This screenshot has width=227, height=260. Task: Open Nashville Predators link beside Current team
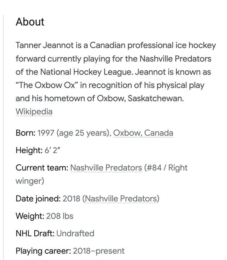(106, 168)
